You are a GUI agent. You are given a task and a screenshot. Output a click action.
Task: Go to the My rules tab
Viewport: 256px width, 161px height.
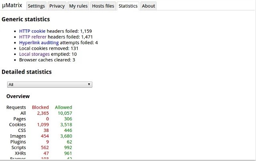[78, 6]
